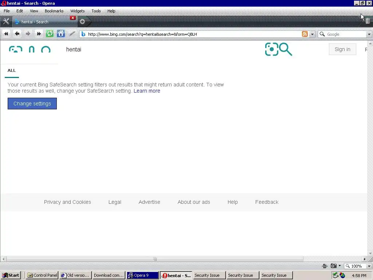Expand the address bar history dropdown
Viewport: 373px width, 280px height.
point(312,34)
